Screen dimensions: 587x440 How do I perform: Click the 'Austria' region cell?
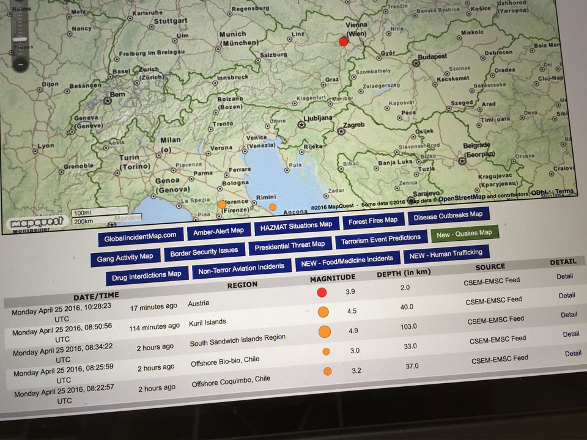[x=198, y=303]
